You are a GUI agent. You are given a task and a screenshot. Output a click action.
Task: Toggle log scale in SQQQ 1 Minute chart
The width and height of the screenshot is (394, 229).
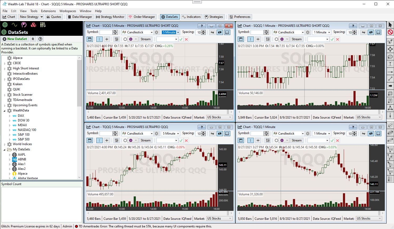(363, 32)
